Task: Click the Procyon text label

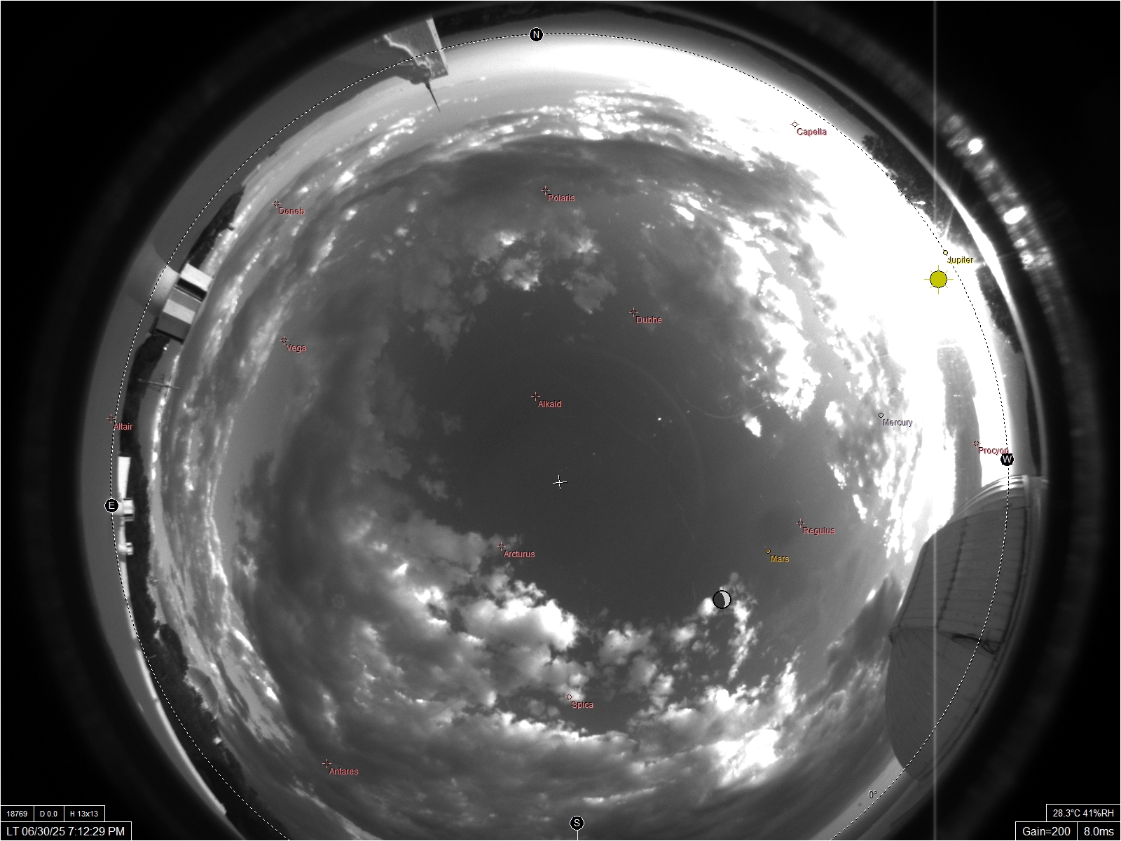Action: pyautogui.click(x=993, y=451)
